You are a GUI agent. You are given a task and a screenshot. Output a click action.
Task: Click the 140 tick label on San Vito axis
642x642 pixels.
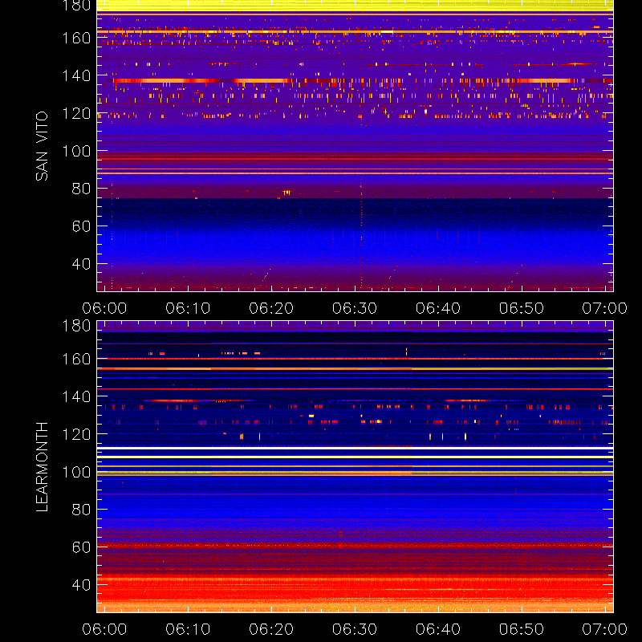[x=76, y=75]
